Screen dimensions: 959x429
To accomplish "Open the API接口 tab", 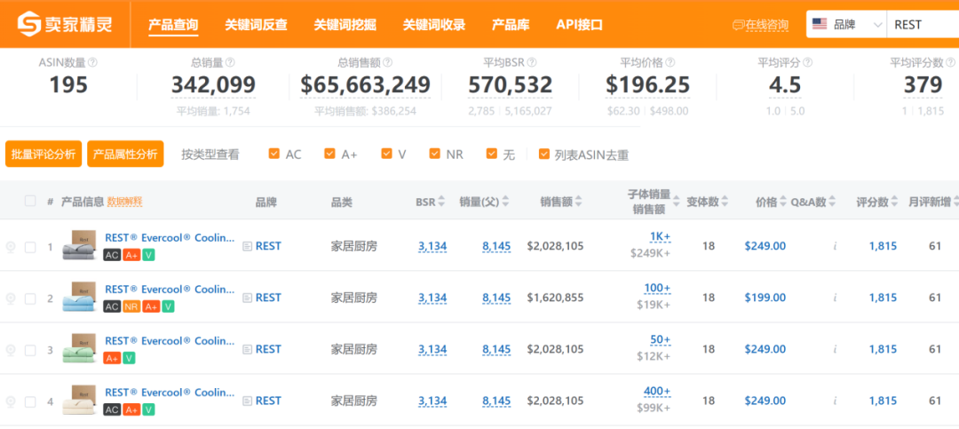I will (579, 25).
